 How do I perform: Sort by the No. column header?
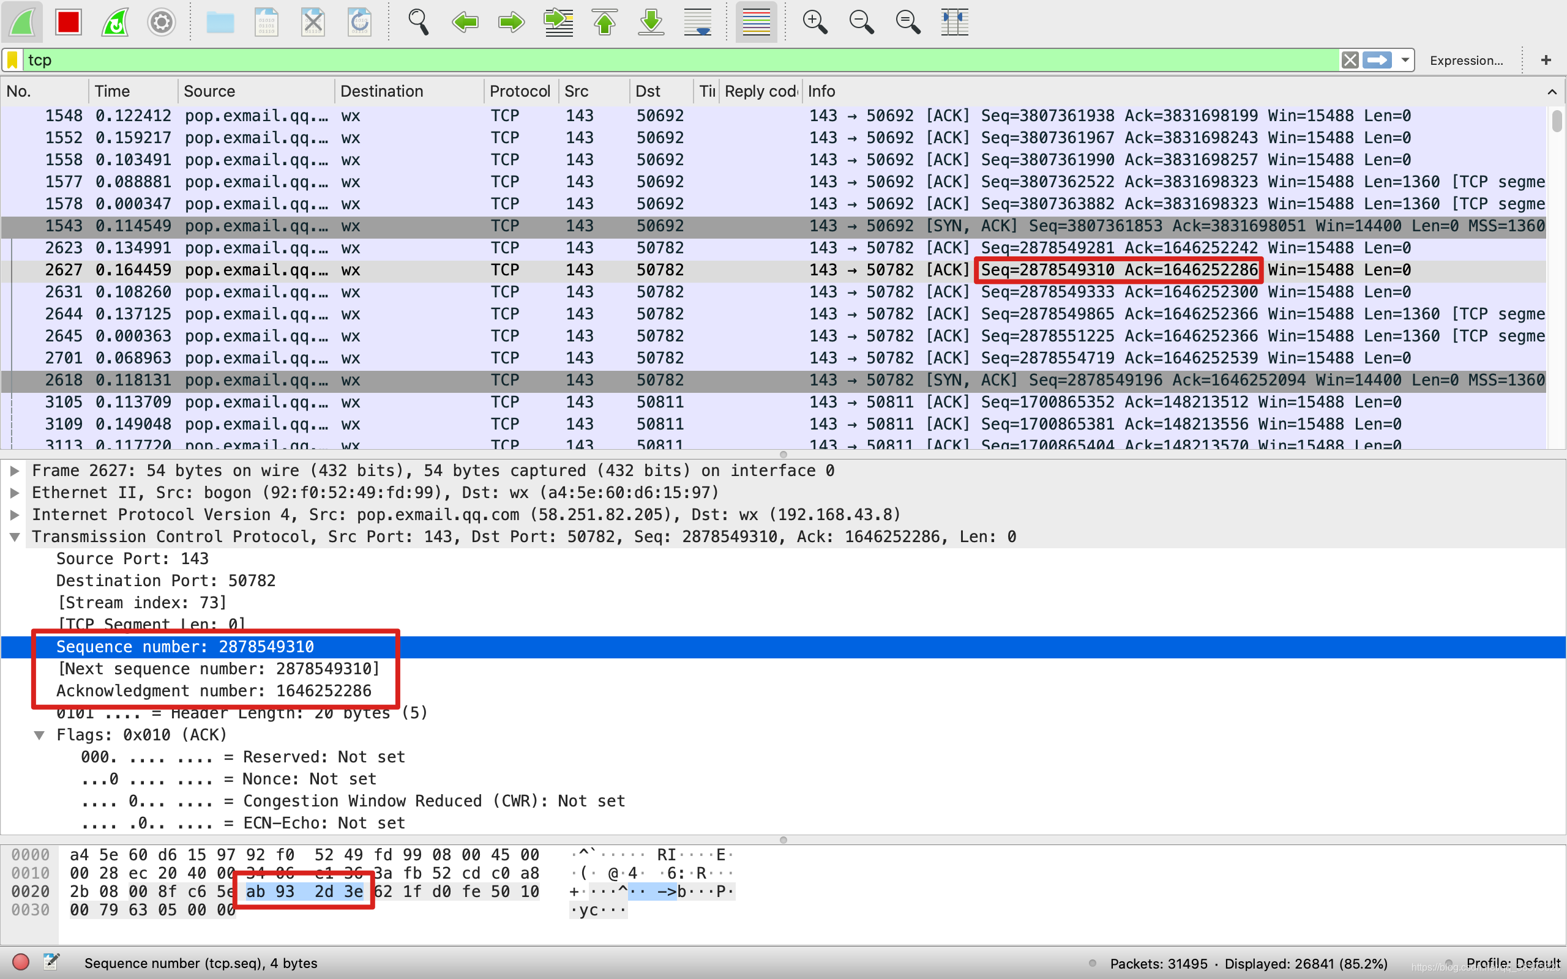[x=44, y=91]
